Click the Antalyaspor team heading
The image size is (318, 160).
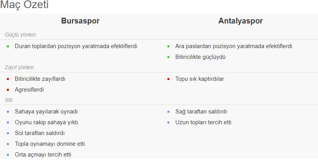click(x=240, y=21)
